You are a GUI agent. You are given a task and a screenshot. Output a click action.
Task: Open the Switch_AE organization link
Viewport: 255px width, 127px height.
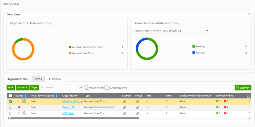click(x=69, y=107)
